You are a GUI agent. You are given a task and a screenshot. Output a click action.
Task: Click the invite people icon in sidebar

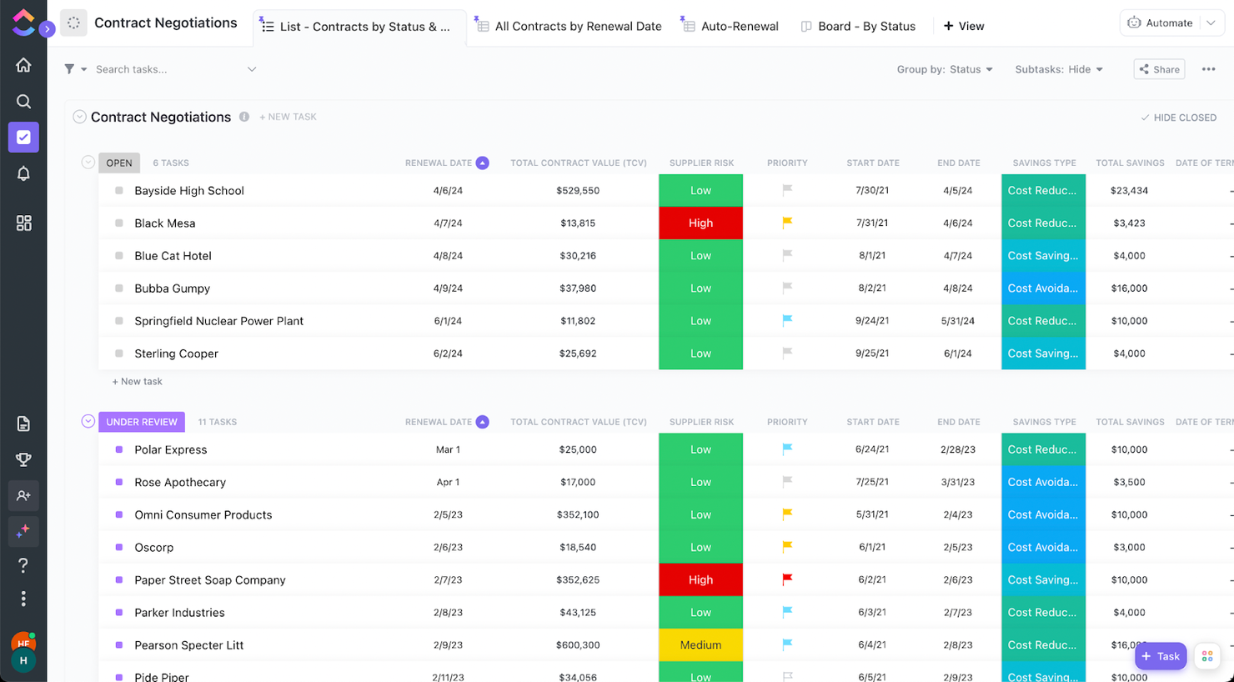(23, 495)
